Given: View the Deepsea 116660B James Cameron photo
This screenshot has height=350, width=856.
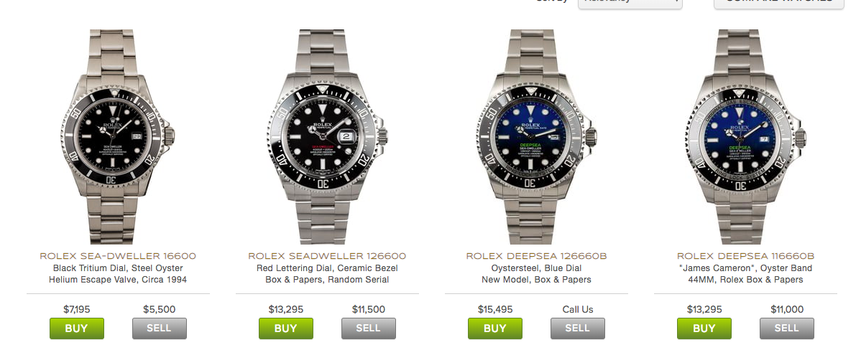Looking at the screenshot, I should tap(745, 136).
